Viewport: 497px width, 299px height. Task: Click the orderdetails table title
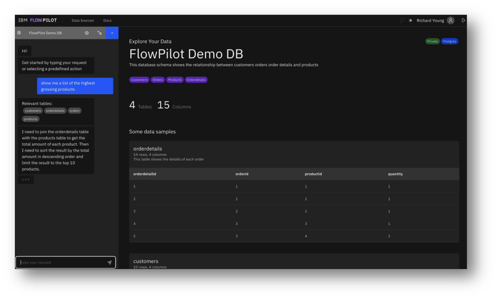[148, 149]
